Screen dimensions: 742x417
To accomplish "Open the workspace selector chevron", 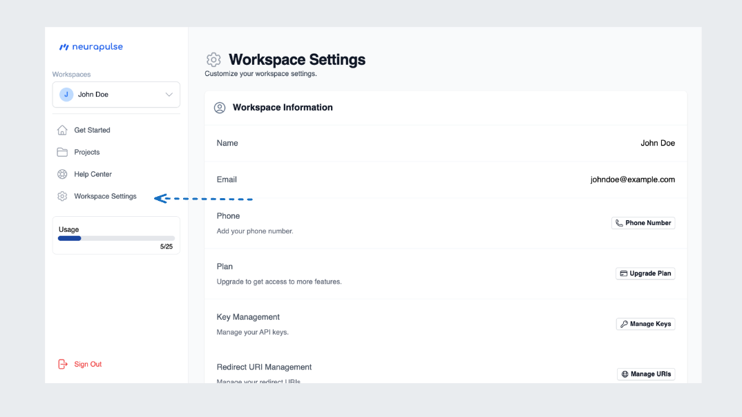I will tap(169, 95).
